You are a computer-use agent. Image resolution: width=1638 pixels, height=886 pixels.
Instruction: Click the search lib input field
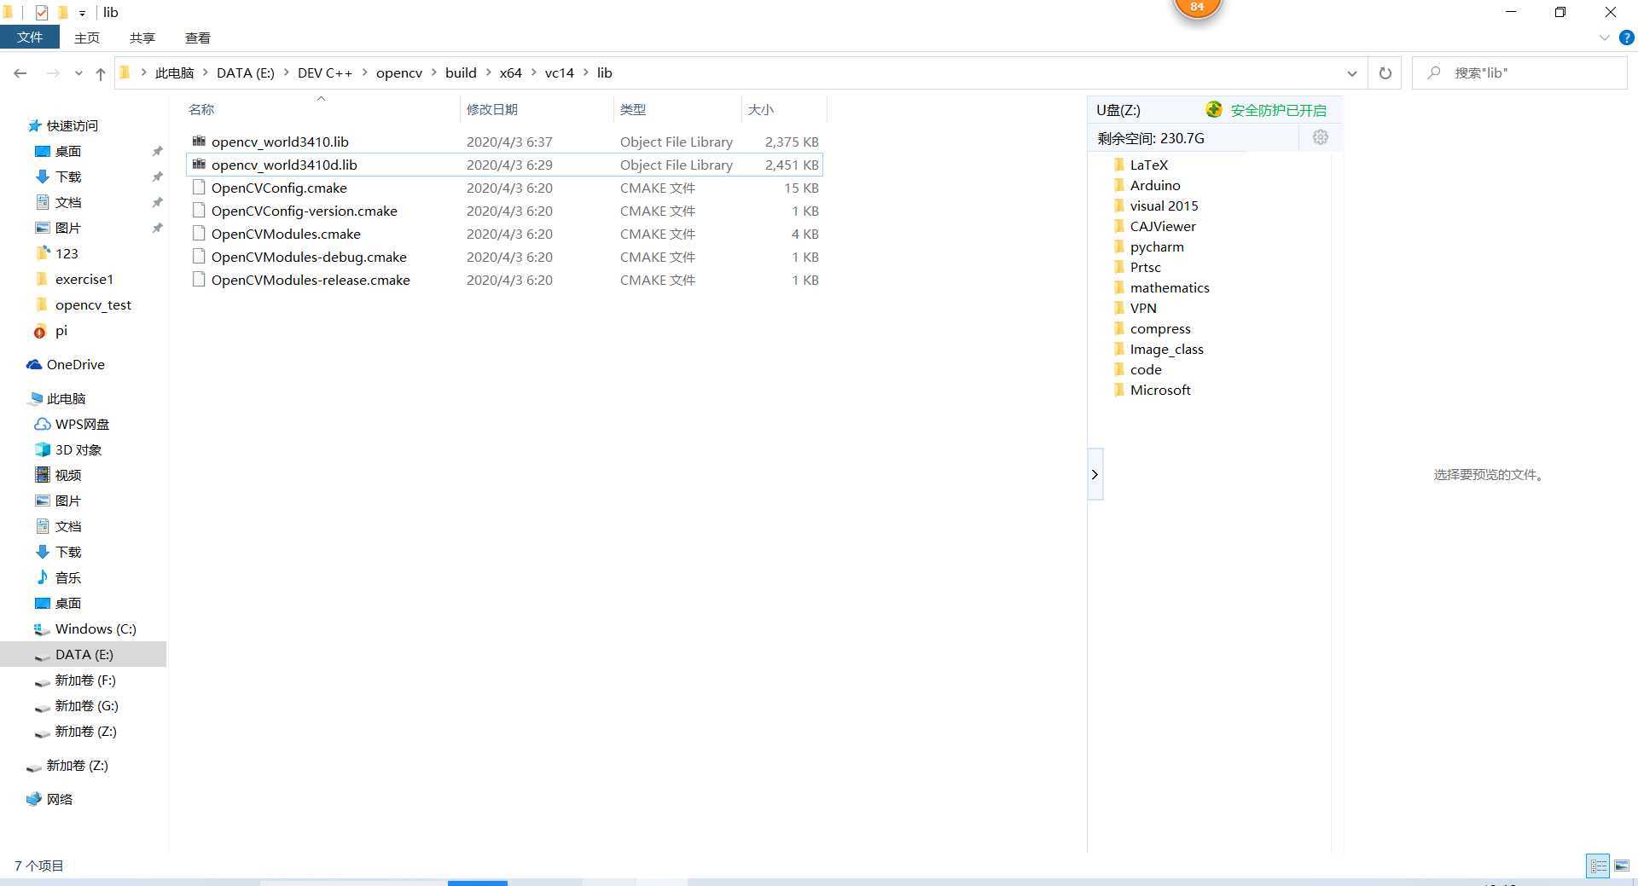click(x=1519, y=73)
